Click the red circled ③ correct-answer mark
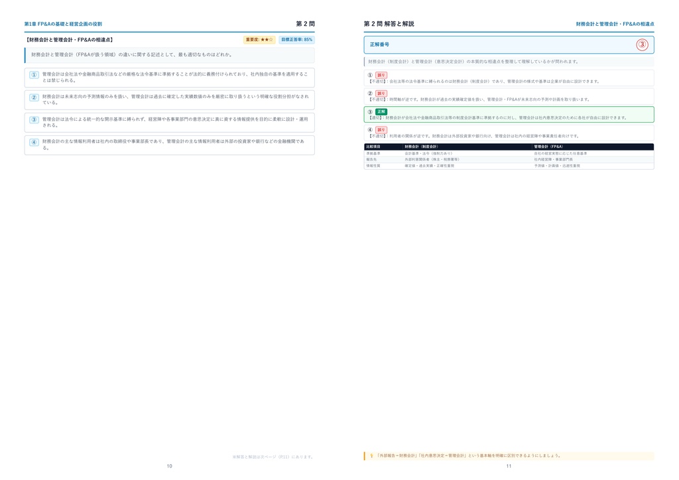679x480 pixels. tap(642, 44)
